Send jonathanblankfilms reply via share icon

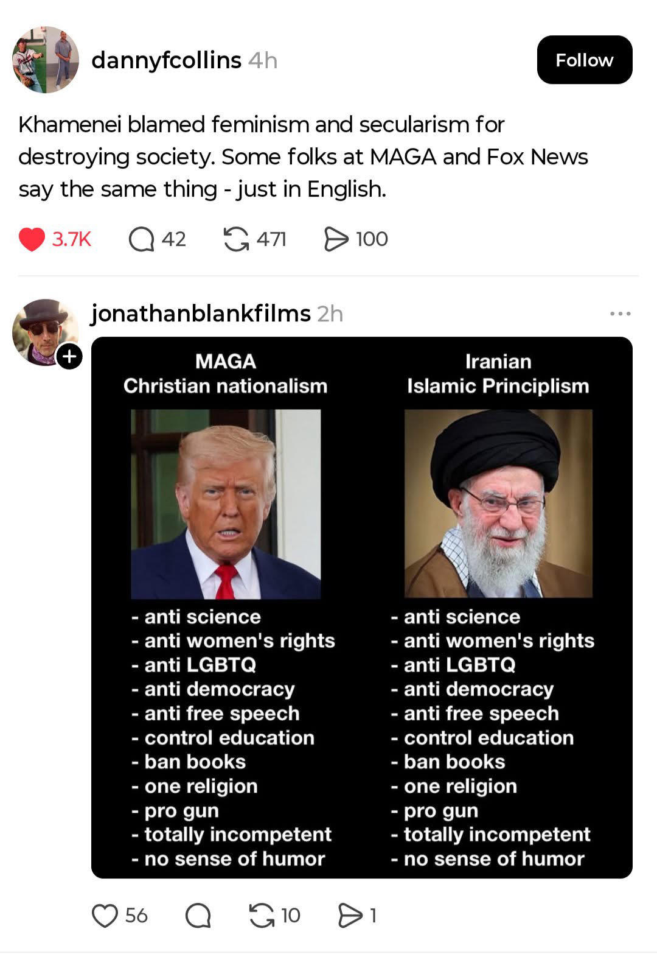click(x=350, y=915)
